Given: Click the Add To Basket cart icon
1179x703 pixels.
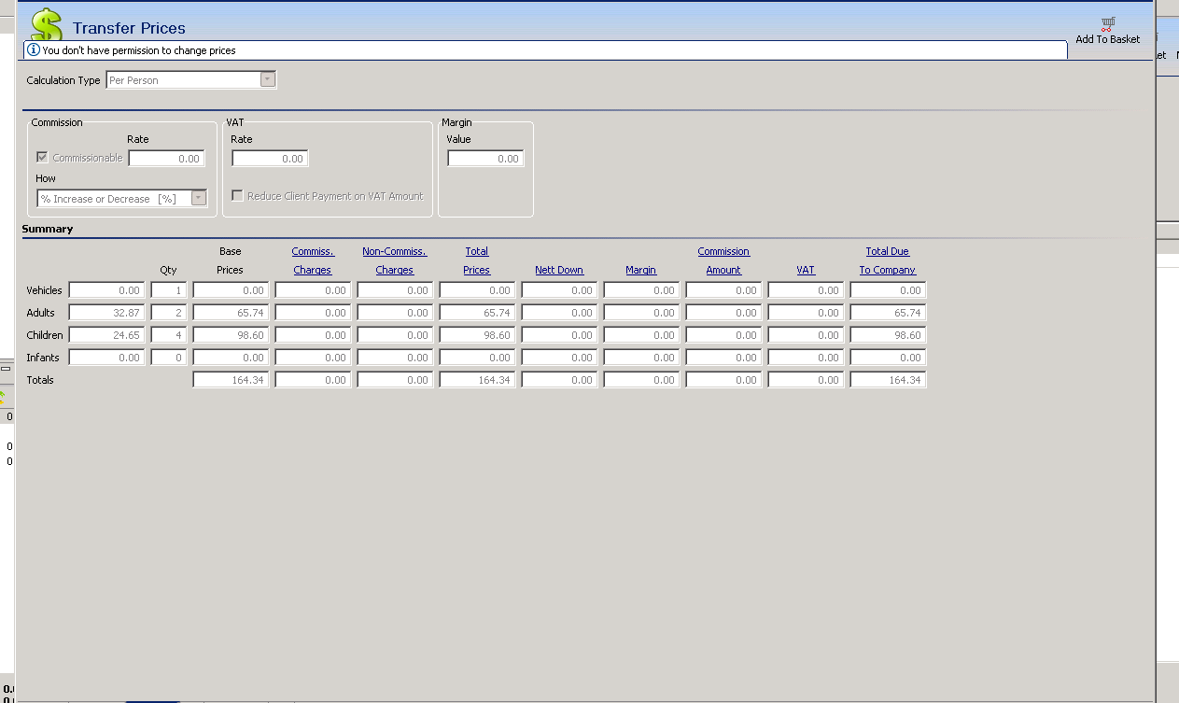Looking at the screenshot, I should [1107, 24].
